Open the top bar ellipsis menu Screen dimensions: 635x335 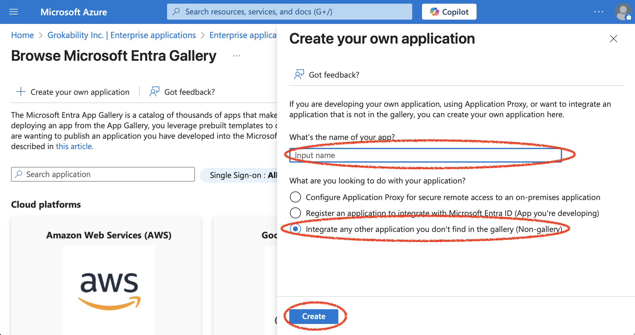click(x=599, y=12)
